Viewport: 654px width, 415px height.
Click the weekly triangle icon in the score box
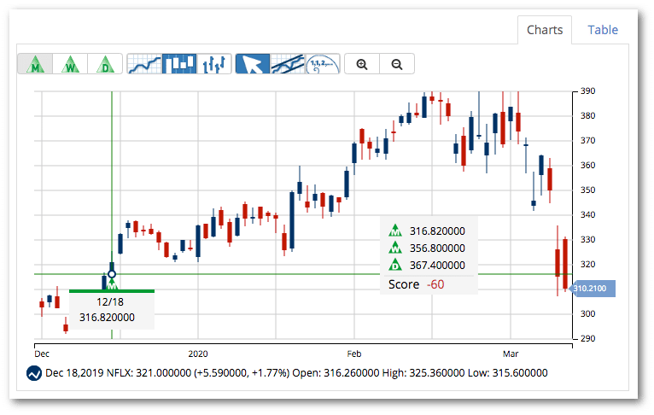395,248
